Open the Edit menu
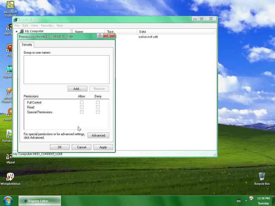Screen dimensions: 275x206 25,25
